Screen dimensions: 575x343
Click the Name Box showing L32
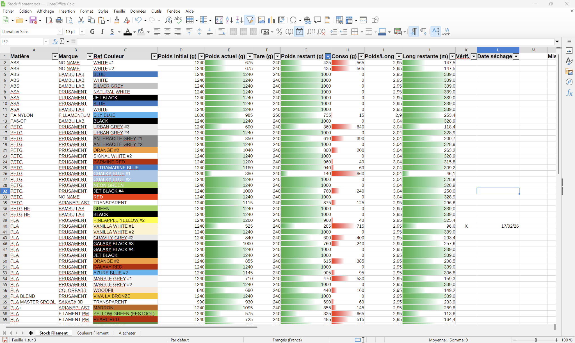(x=22, y=42)
